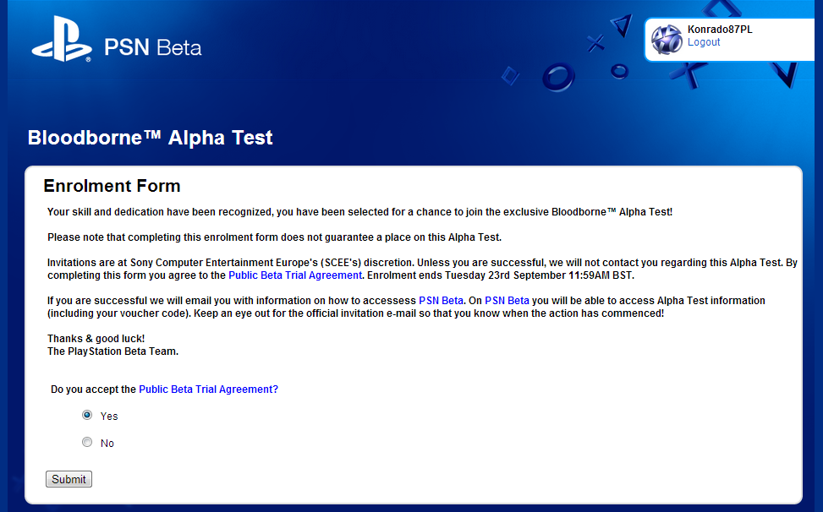The width and height of the screenshot is (823, 512).
Task: Select the Yes radio button
Action: pos(87,415)
